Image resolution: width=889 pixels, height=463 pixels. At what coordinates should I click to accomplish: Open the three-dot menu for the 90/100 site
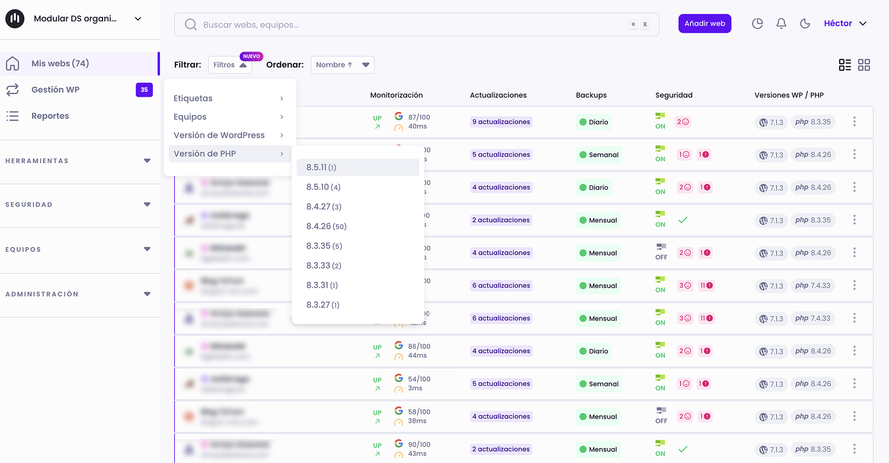854,449
